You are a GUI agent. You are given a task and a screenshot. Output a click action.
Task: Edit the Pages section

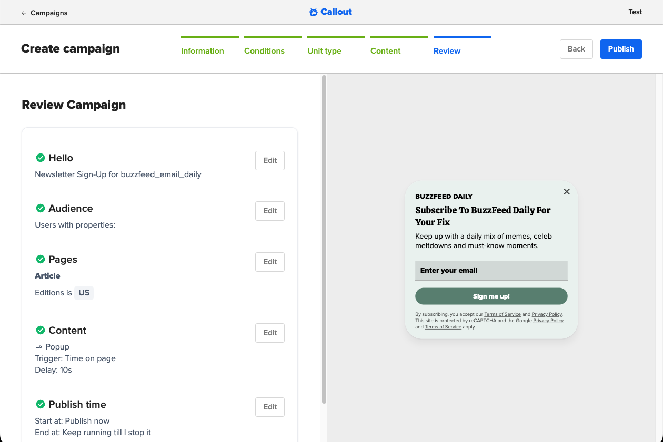[270, 262]
